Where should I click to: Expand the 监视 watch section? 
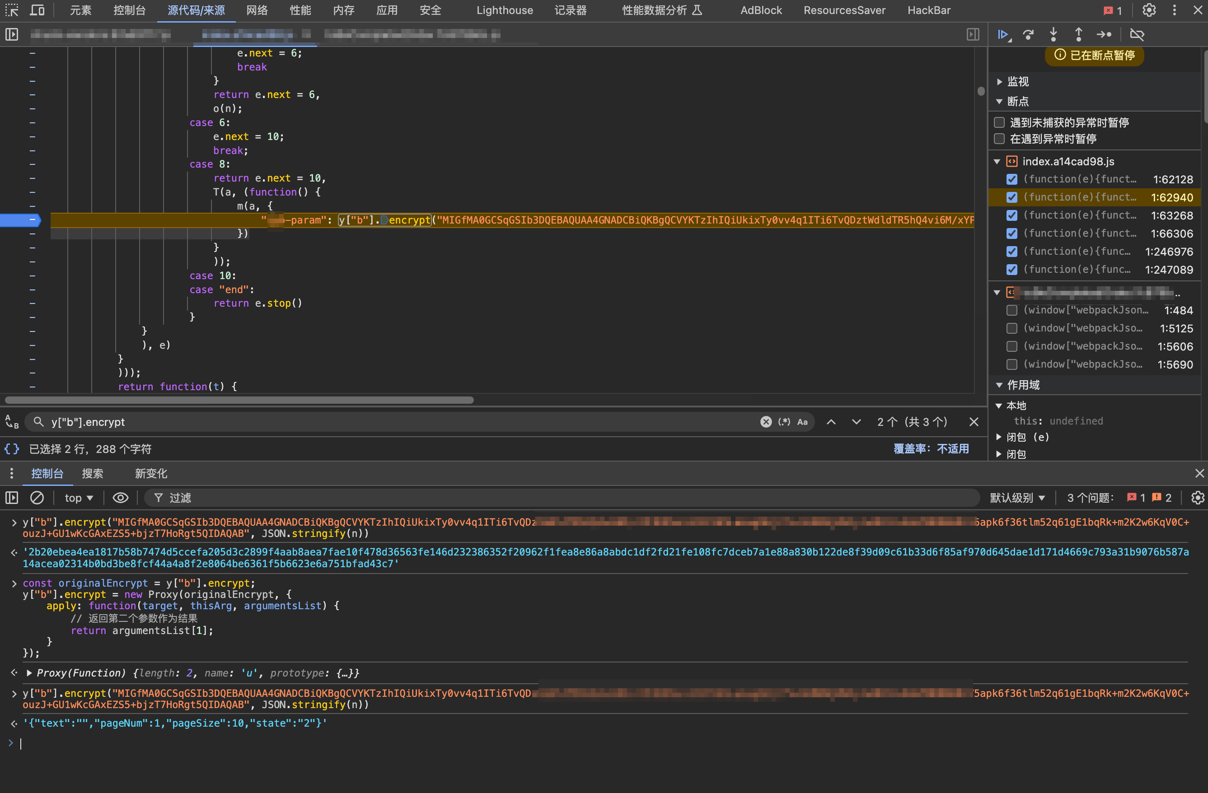coord(999,82)
